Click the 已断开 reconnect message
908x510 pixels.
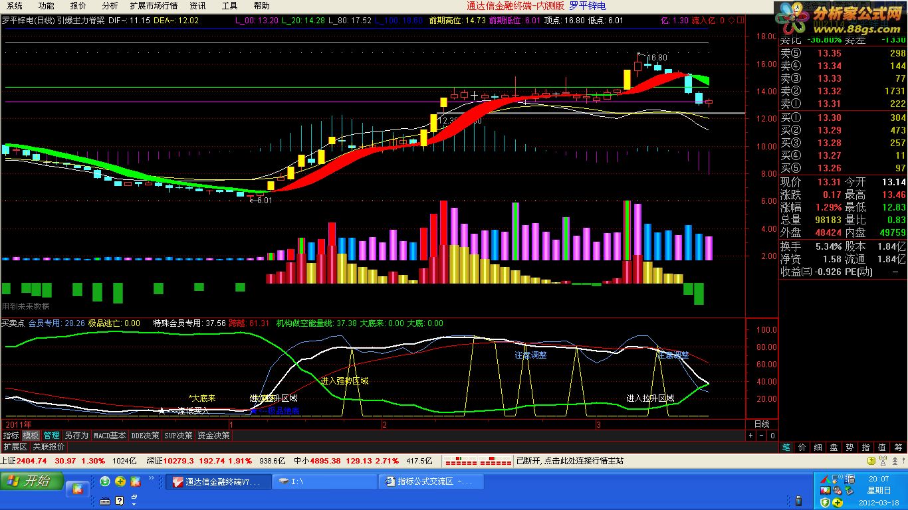(570, 460)
